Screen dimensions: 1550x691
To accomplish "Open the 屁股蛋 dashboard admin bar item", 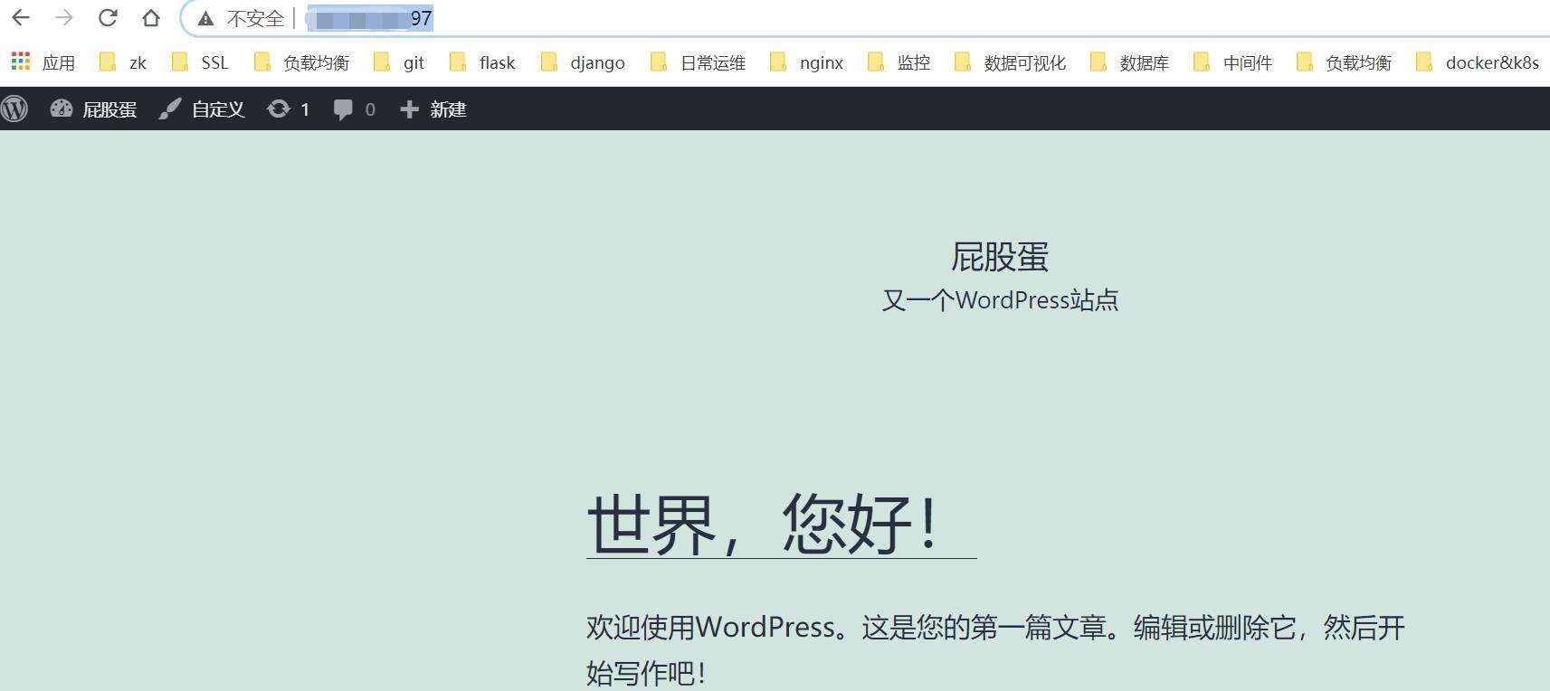I will 93,109.
